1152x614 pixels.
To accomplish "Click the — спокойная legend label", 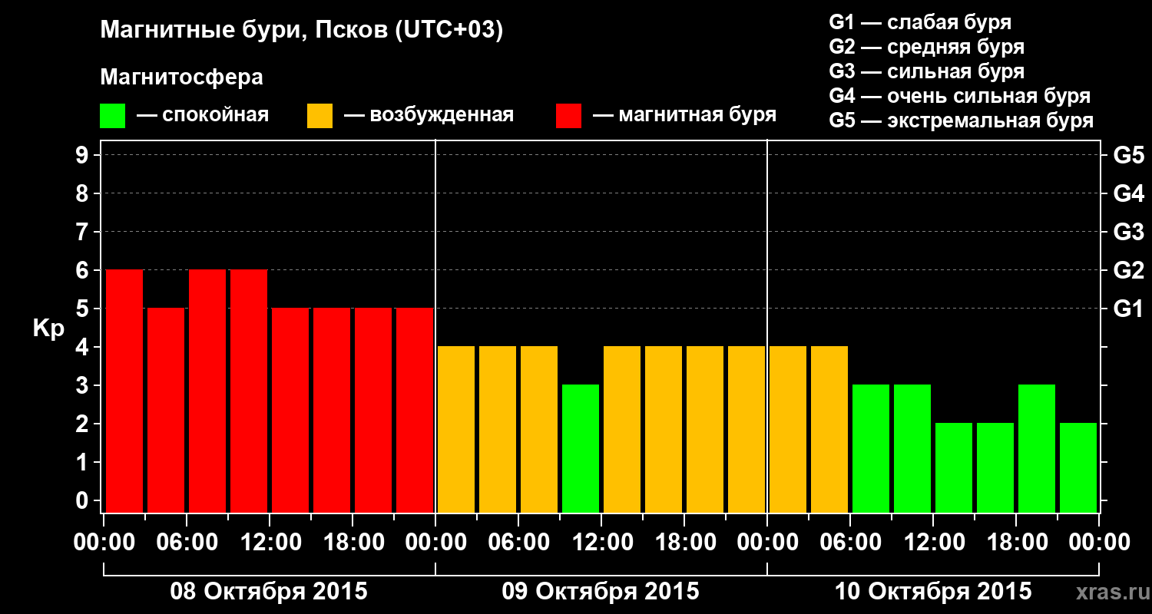I will (x=203, y=115).
